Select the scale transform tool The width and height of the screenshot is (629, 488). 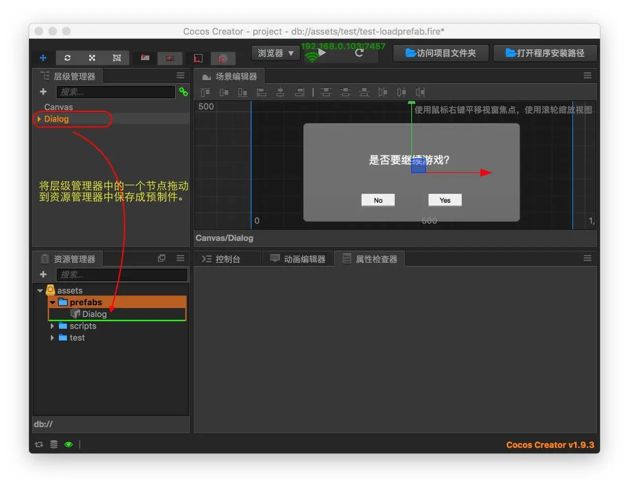(92, 58)
